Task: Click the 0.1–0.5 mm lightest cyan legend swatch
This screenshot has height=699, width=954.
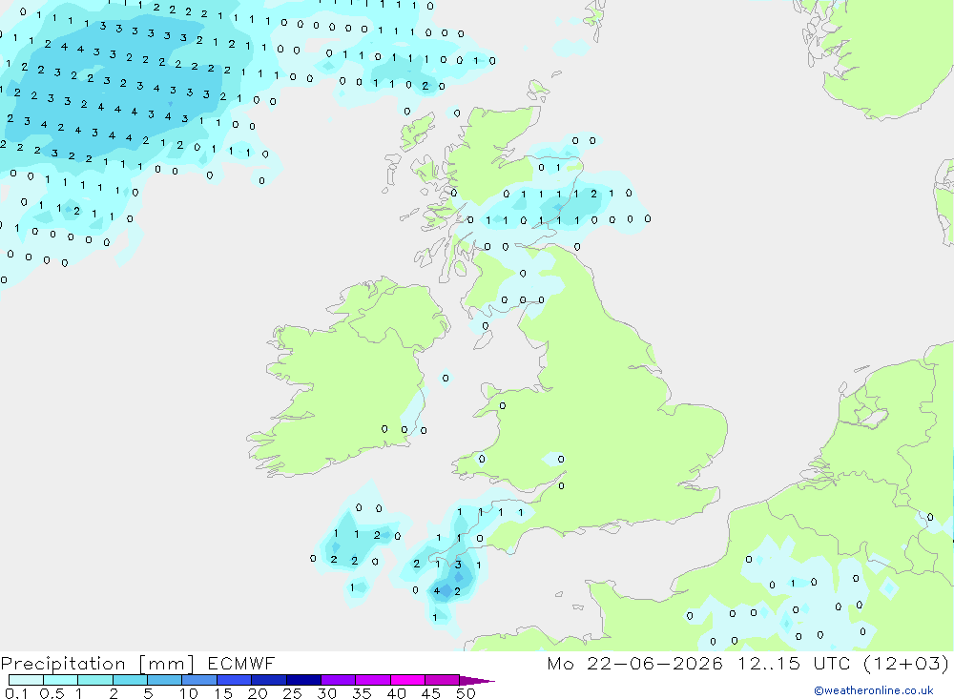Action: coord(26,680)
